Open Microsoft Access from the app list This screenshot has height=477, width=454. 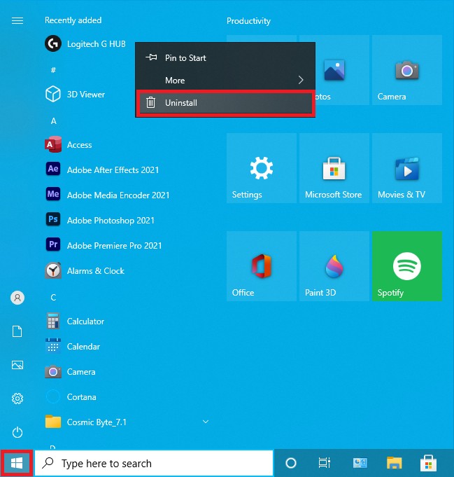pos(69,145)
